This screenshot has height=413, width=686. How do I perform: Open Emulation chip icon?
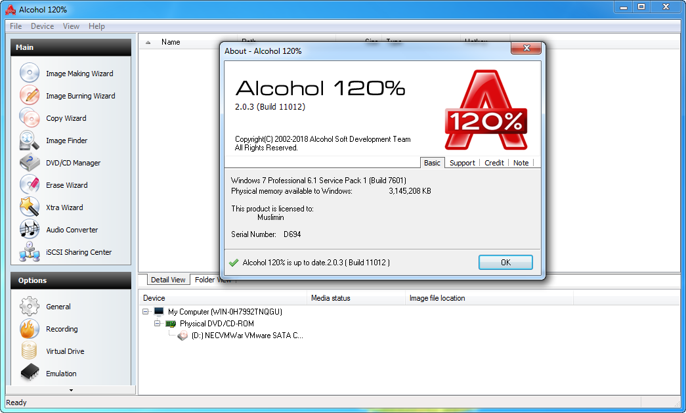(x=30, y=373)
